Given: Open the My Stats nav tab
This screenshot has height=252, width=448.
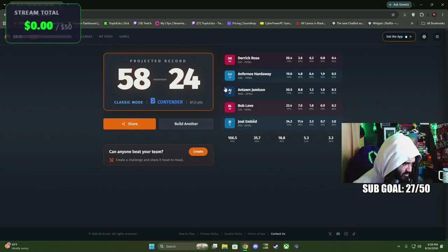Looking at the screenshot, I should coord(106,37).
